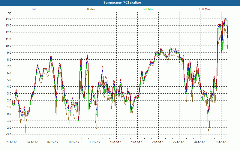Image resolution: width=240 pixels, height=150 pixels.
Task: Click the red 'Luft Max' legend label
Action: (205, 9)
